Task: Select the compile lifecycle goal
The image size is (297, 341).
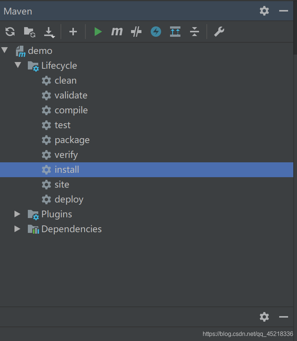Action: click(x=71, y=110)
